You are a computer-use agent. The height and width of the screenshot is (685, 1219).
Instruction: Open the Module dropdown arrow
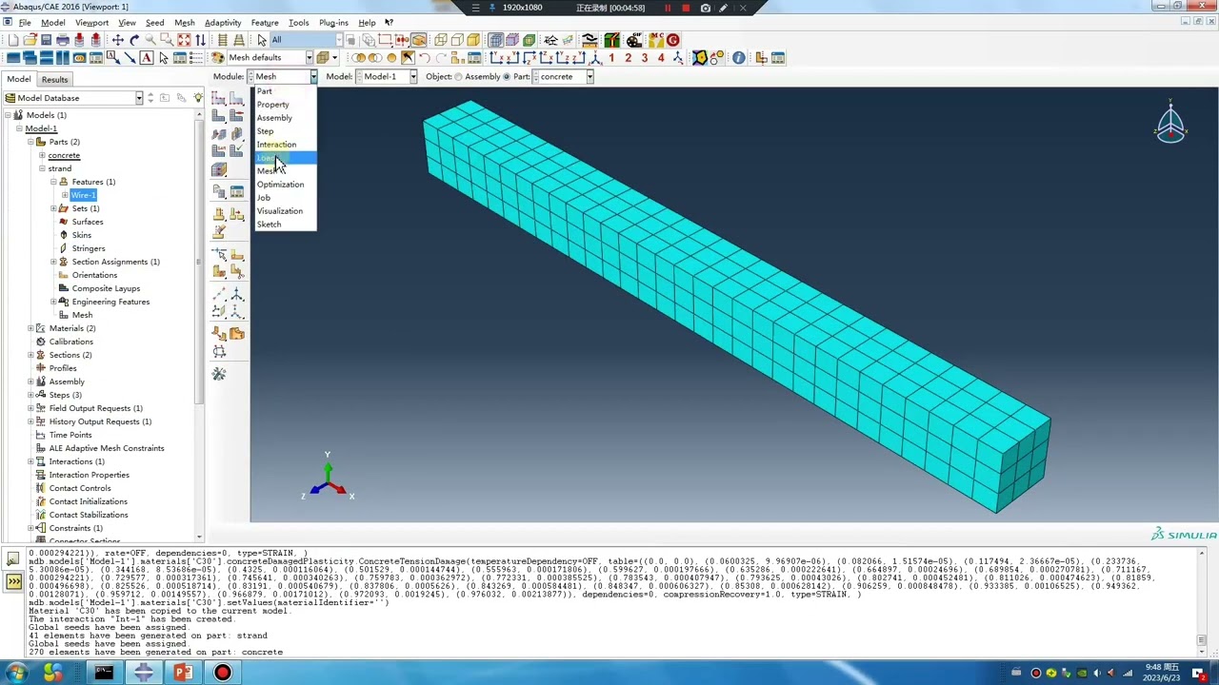pyautogui.click(x=312, y=77)
